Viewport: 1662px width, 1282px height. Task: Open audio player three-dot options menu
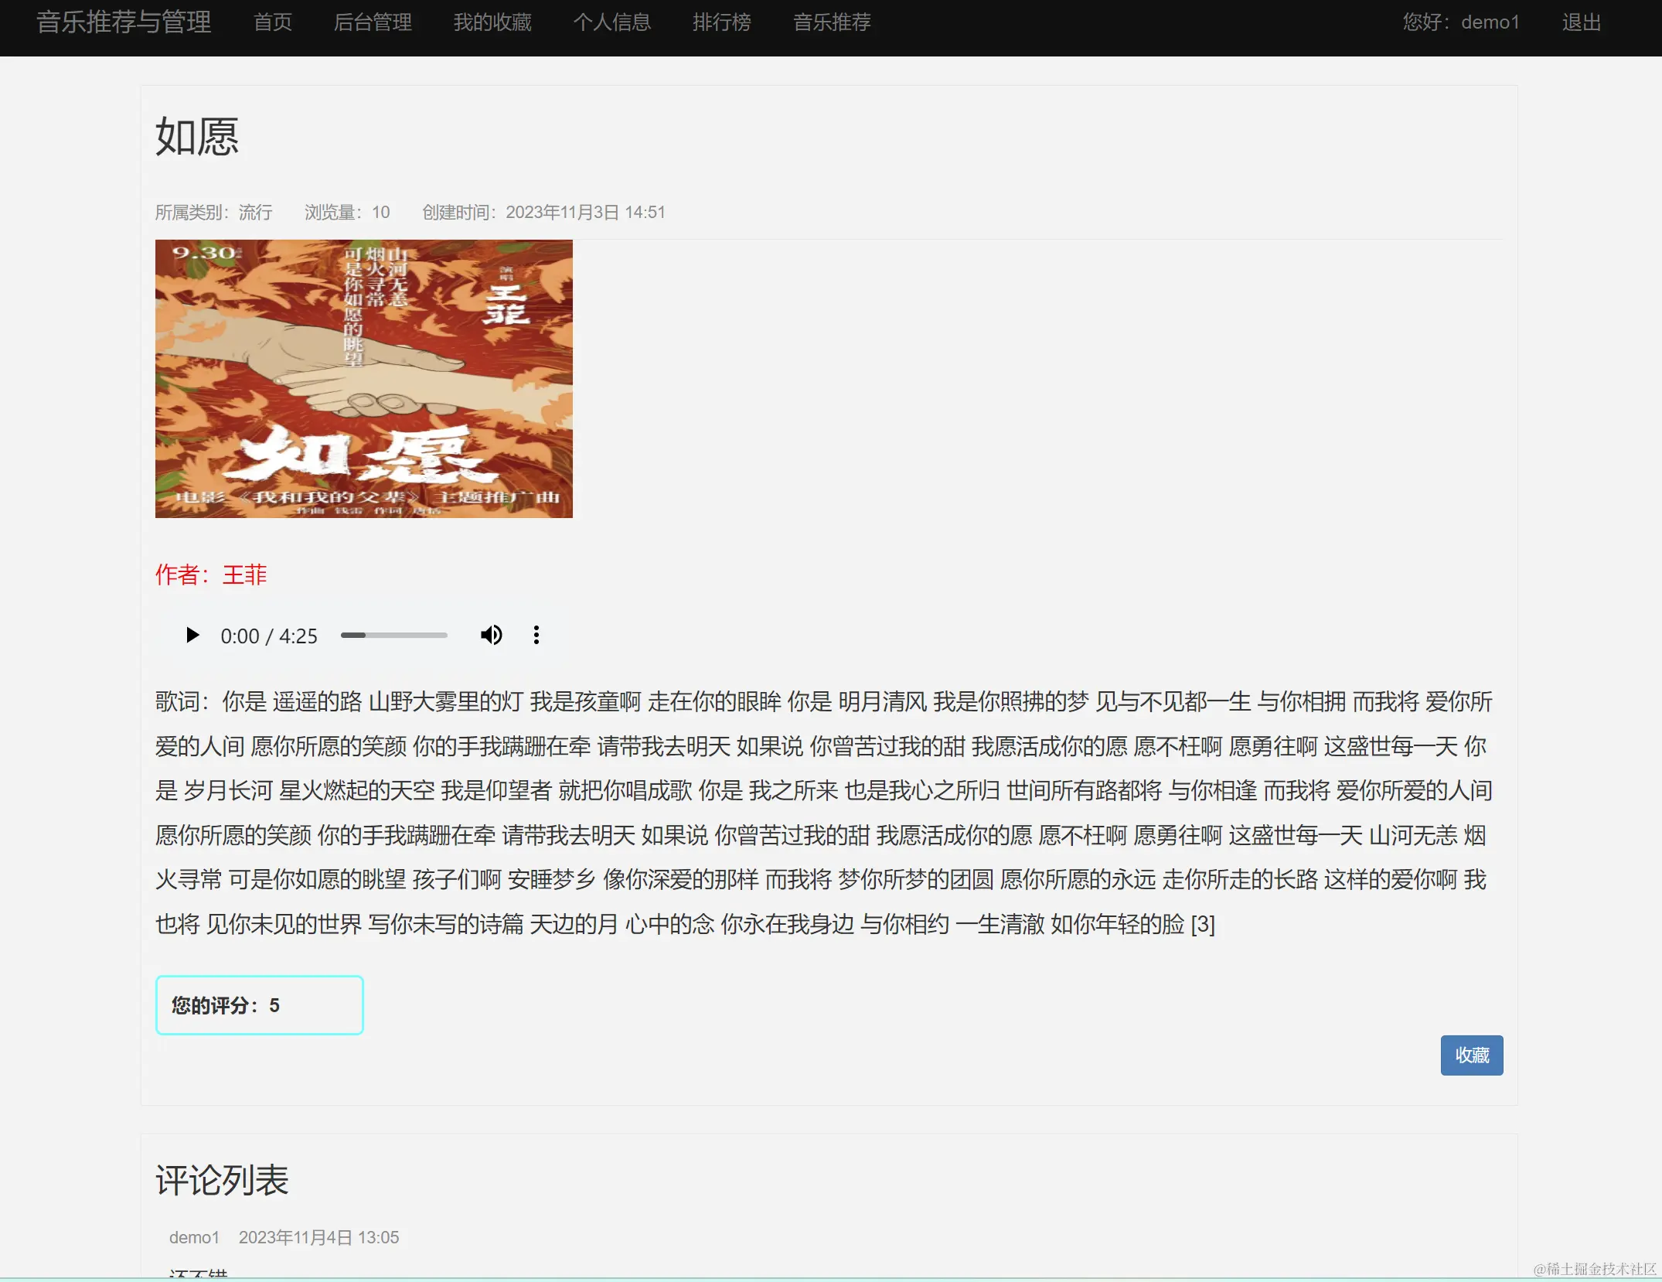pos(536,636)
